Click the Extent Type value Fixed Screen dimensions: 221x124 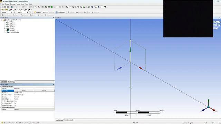click(x=34, y=99)
